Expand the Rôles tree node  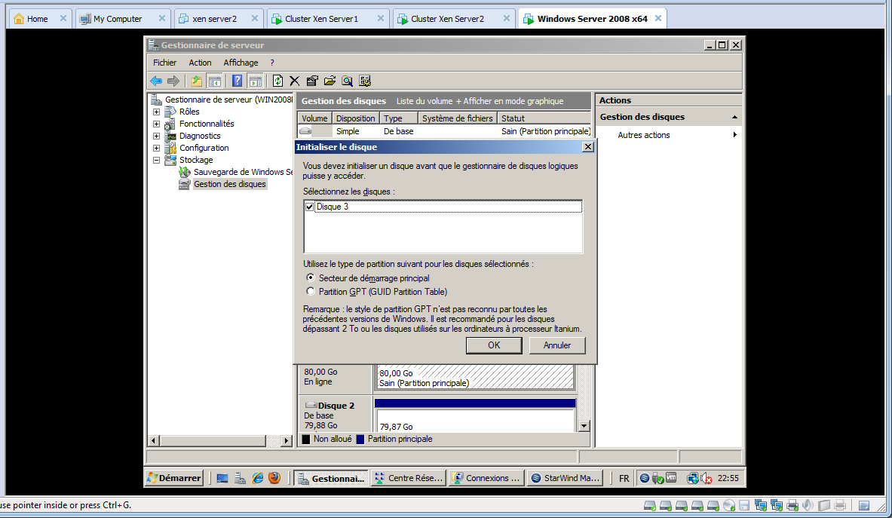[x=156, y=112]
